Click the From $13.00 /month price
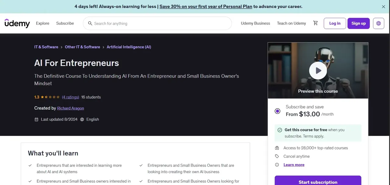 tap(310, 114)
